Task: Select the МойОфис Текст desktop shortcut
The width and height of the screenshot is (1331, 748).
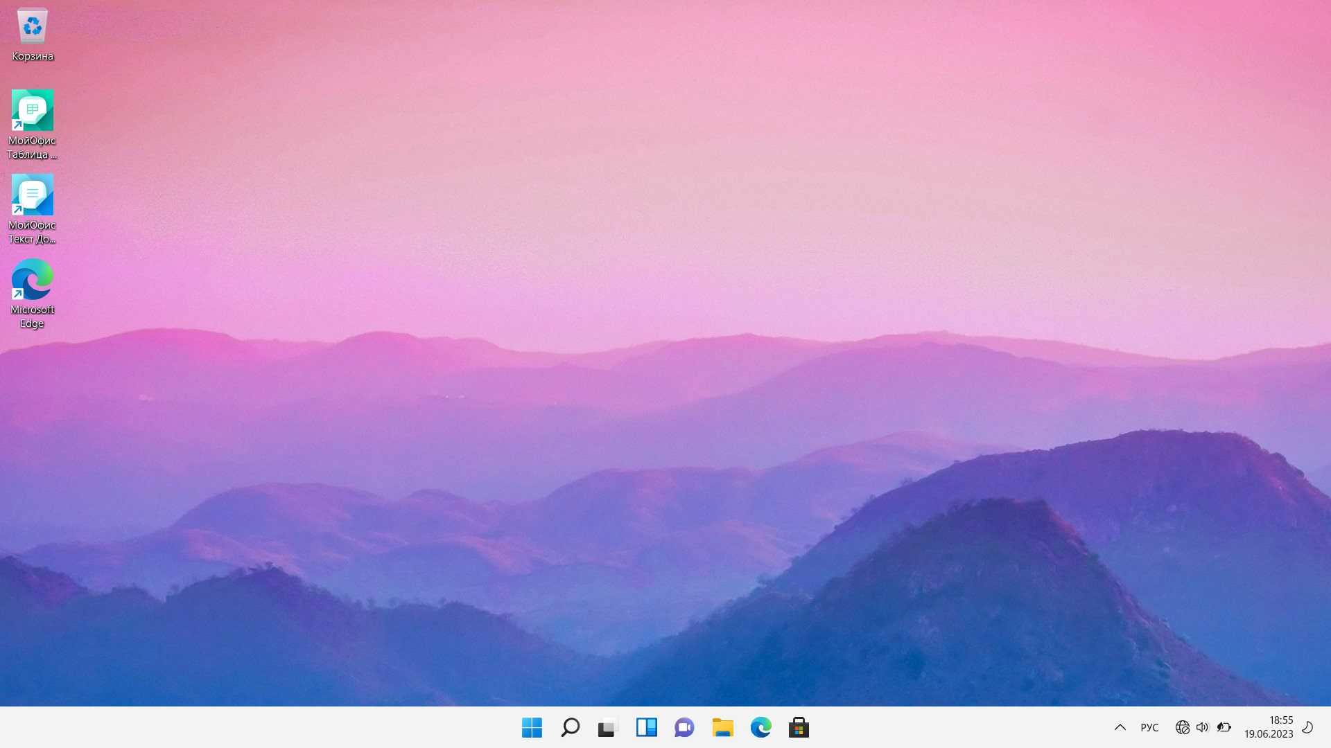Action: point(33,209)
